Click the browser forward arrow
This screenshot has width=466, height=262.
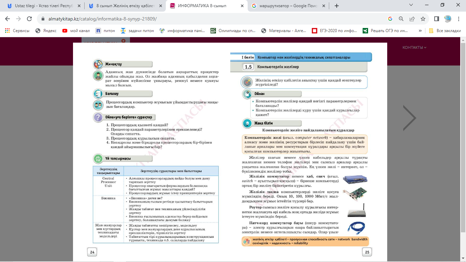pyautogui.click(x=18, y=19)
